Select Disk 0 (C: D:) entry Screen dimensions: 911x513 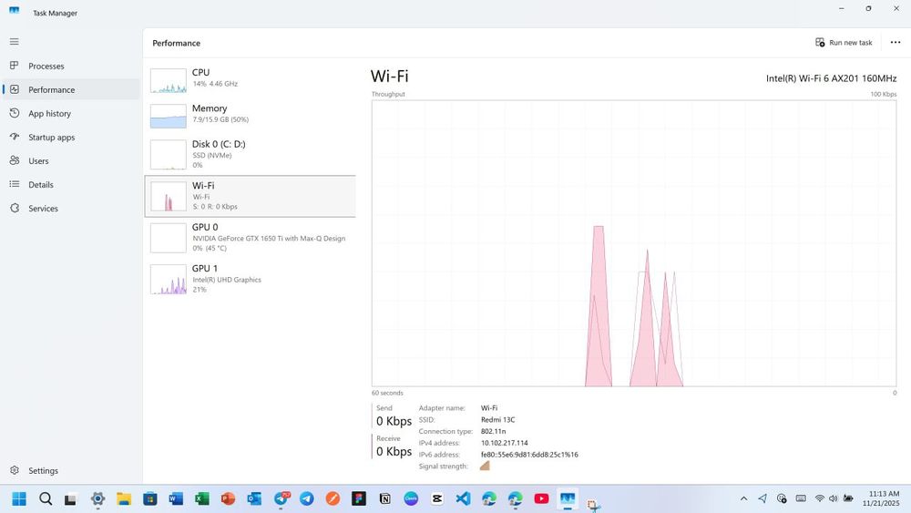coord(250,154)
